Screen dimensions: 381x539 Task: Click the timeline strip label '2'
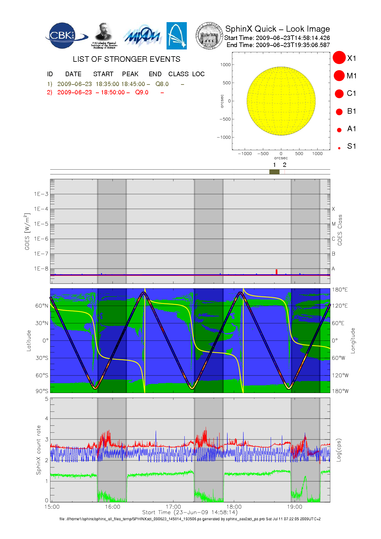[285, 165]
